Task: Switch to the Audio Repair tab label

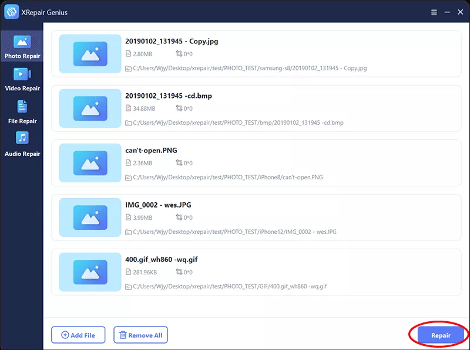Action: [22, 154]
